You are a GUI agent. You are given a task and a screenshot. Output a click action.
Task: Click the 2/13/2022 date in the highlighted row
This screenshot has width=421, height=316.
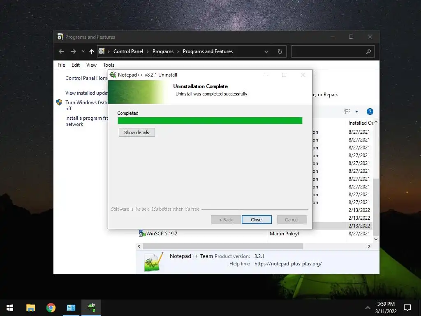coord(359,226)
